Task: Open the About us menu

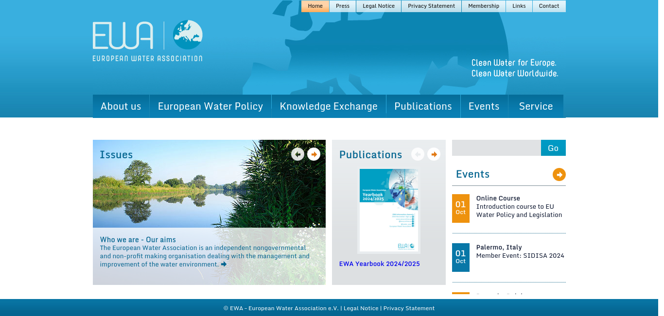Action: (x=121, y=106)
